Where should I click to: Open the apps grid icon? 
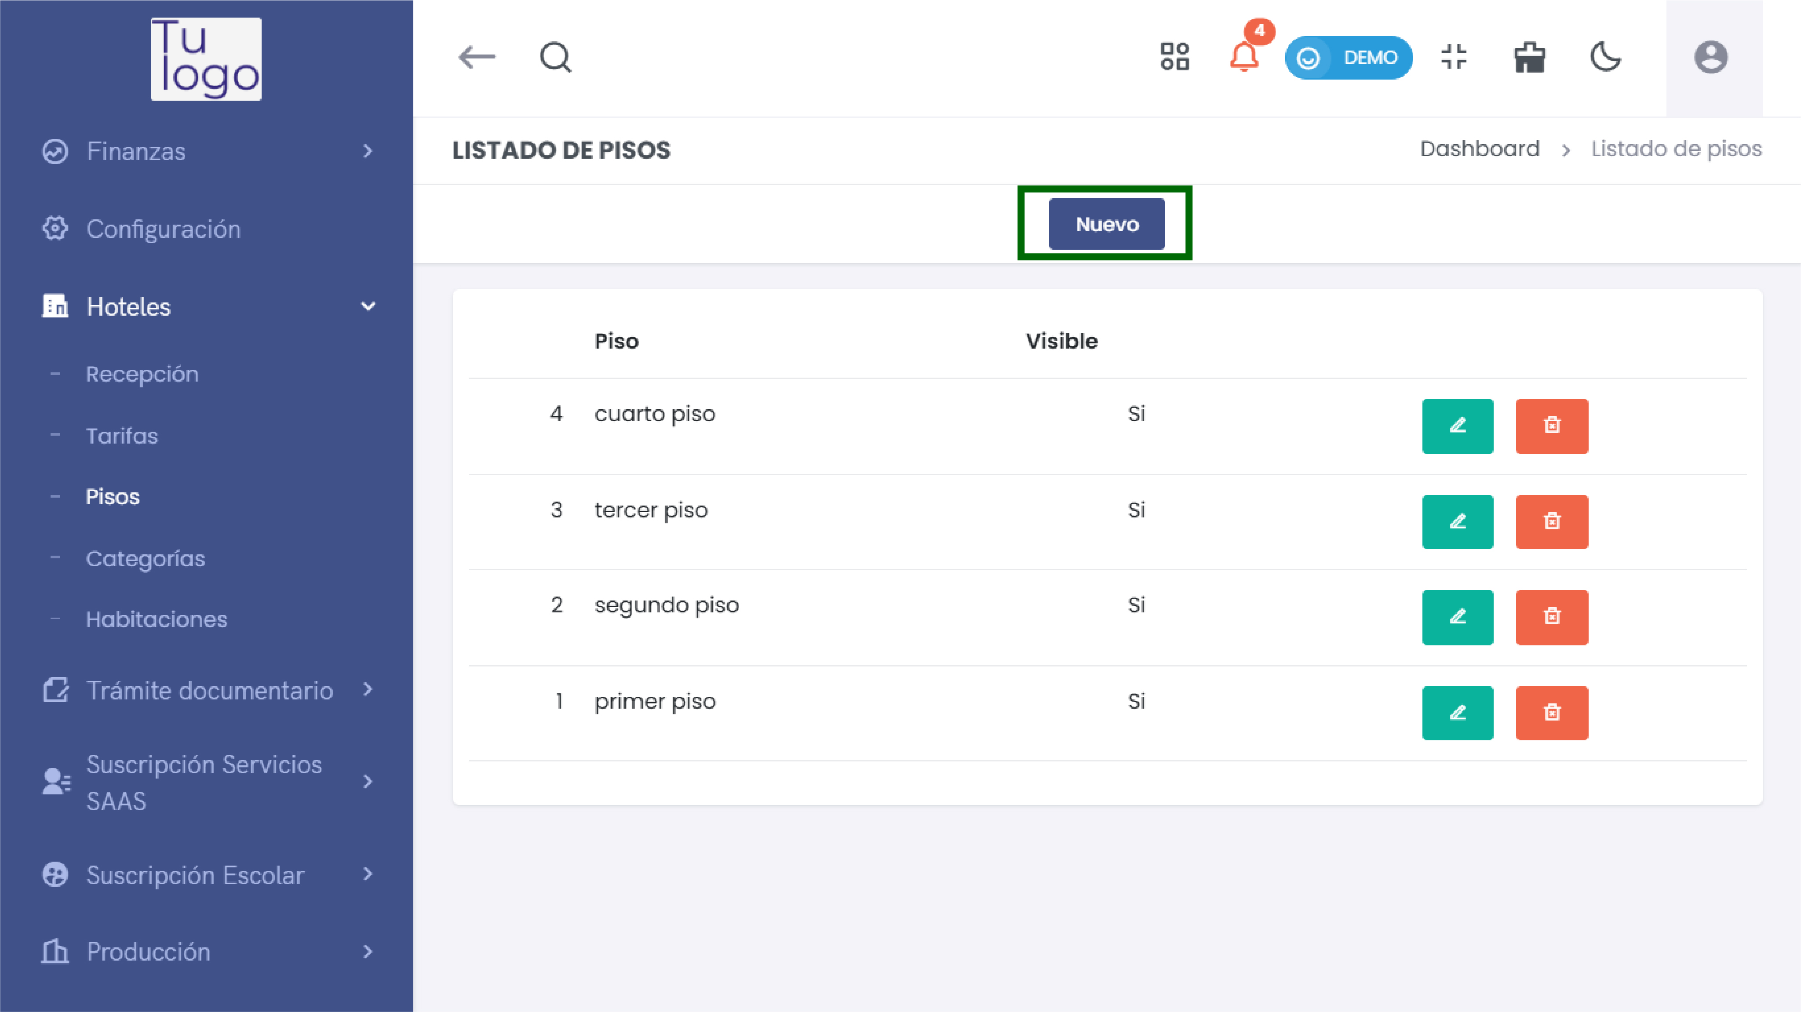point(1174,57)
